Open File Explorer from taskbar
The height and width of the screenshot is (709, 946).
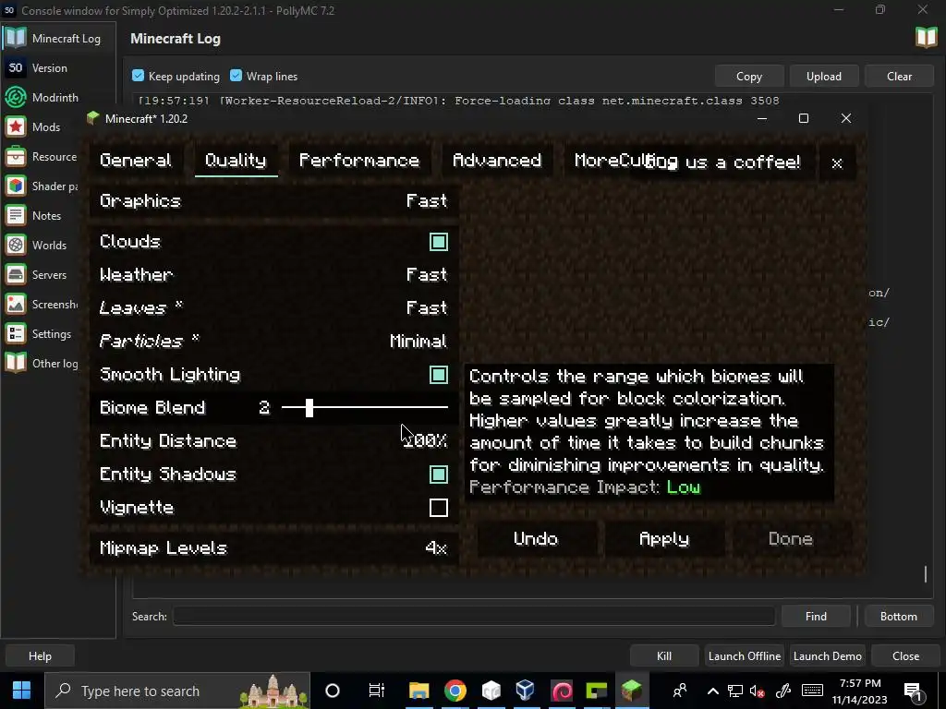(418, 691)
